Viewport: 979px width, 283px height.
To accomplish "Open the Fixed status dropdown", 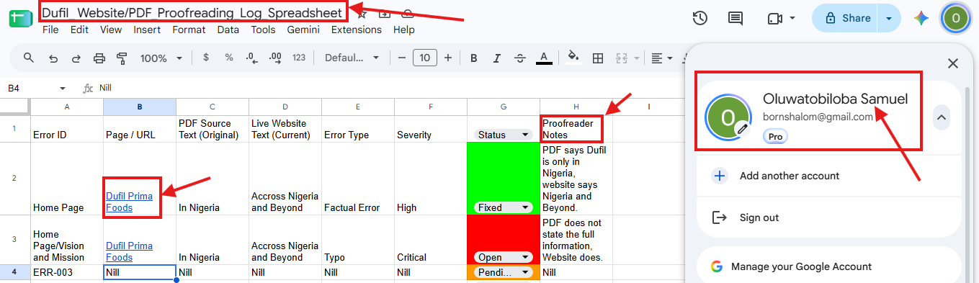I will coord(504,207).
